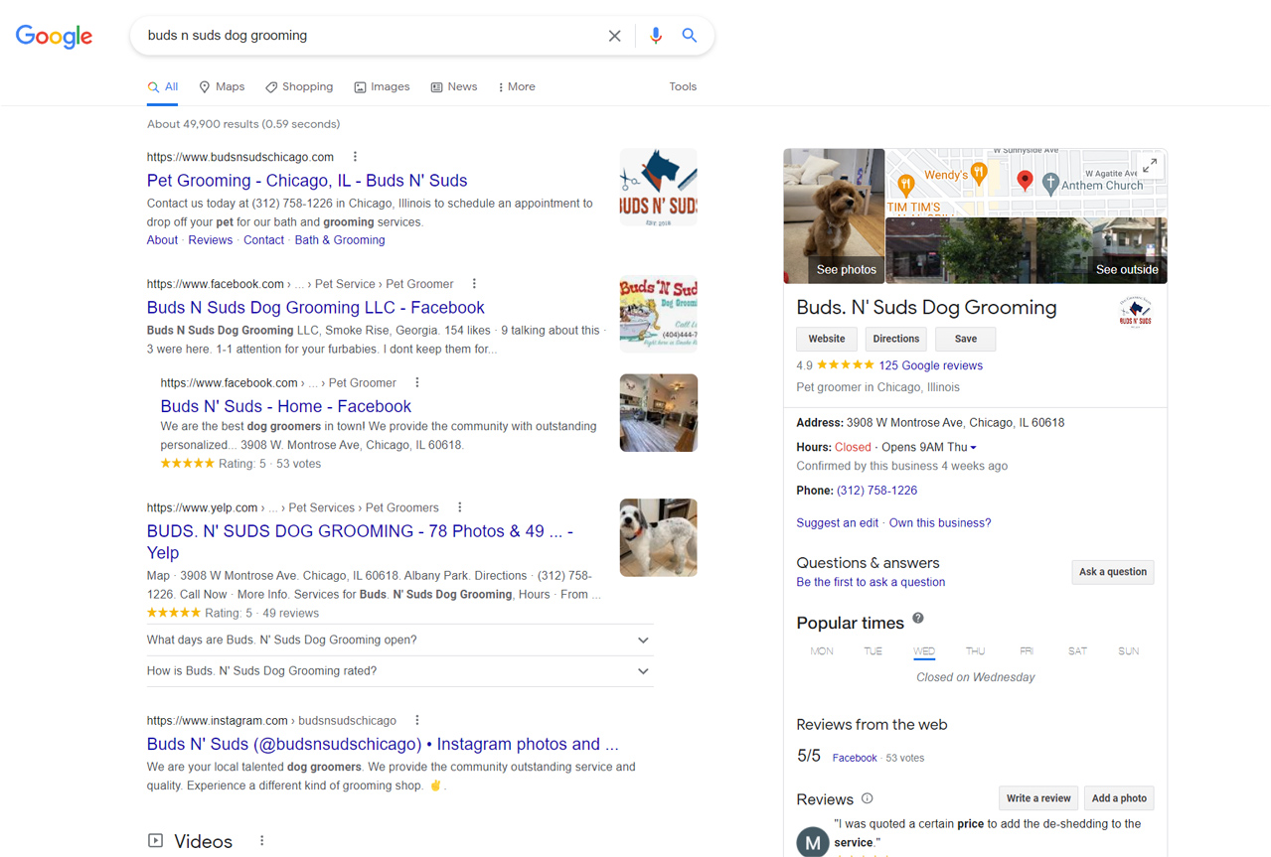1271x857 pixels.
Task: Click the red location pin on map
Action: point(1025,180)
